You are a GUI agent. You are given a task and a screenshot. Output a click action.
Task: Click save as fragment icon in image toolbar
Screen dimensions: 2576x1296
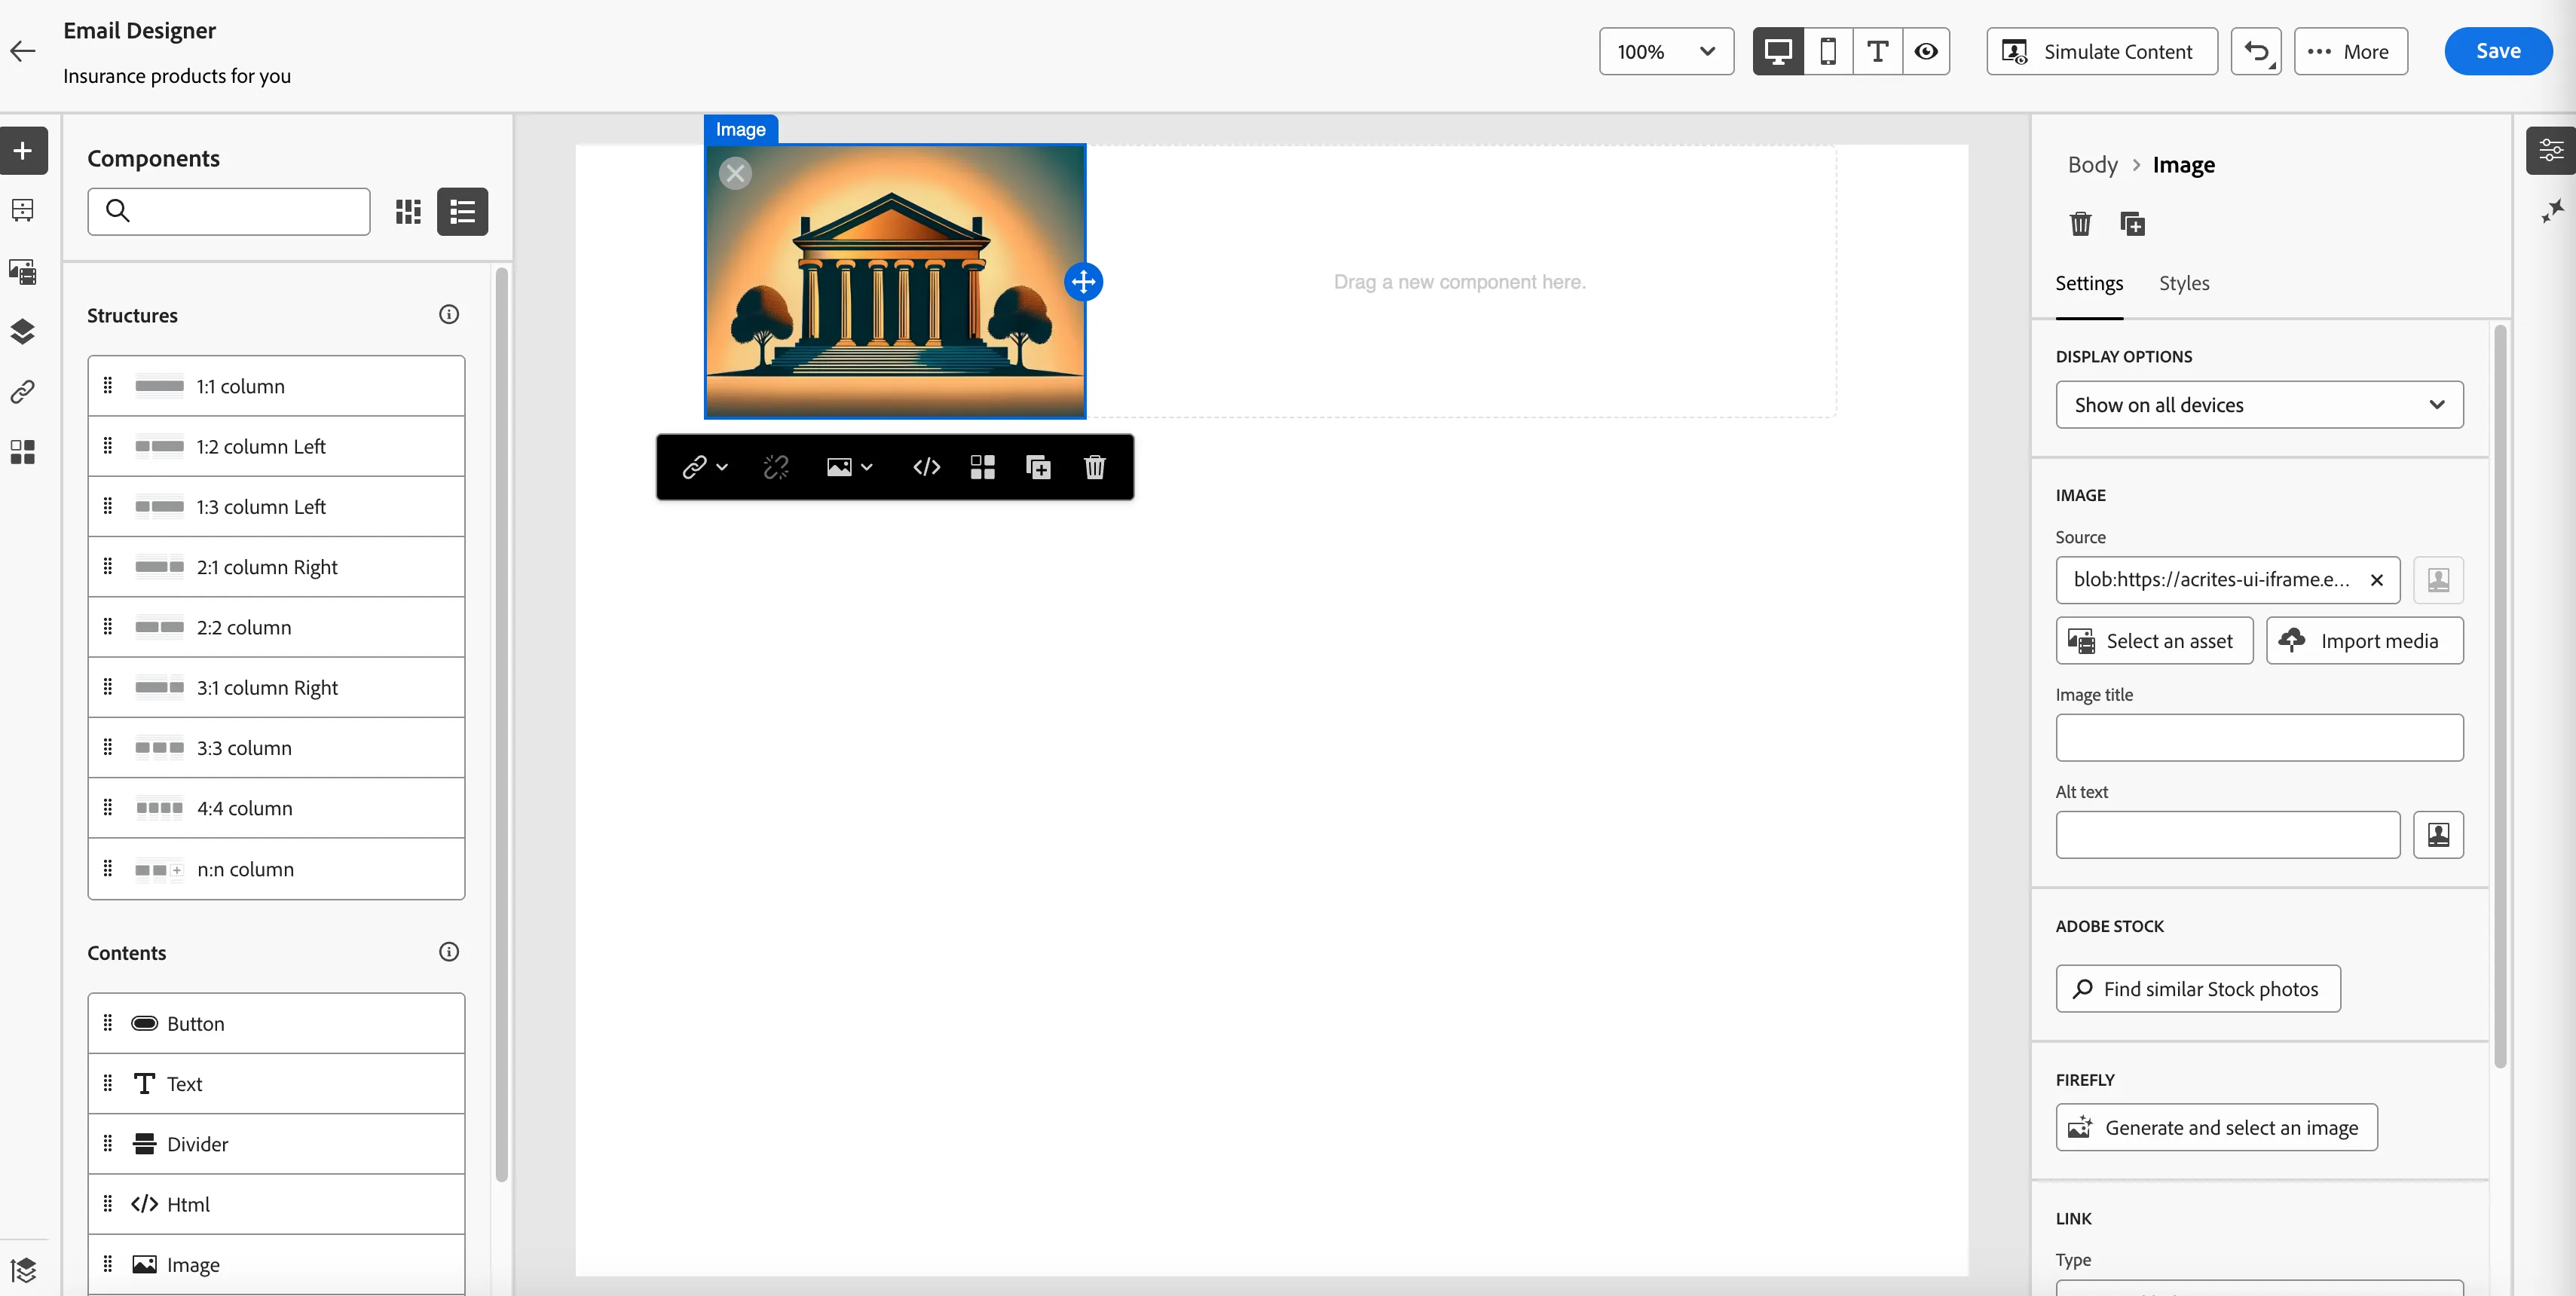[983, 467]
